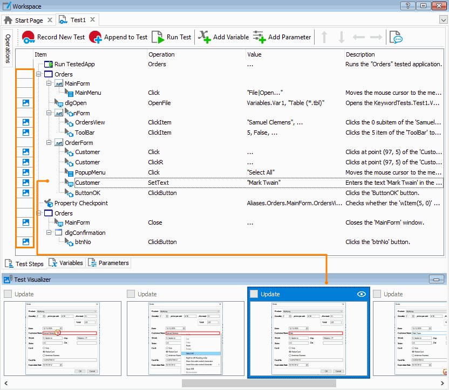Image resolution: width=449 pixels, height=390 pixels.
Task: Click the home icon on the Start Page tab
Action: [8, 20]
